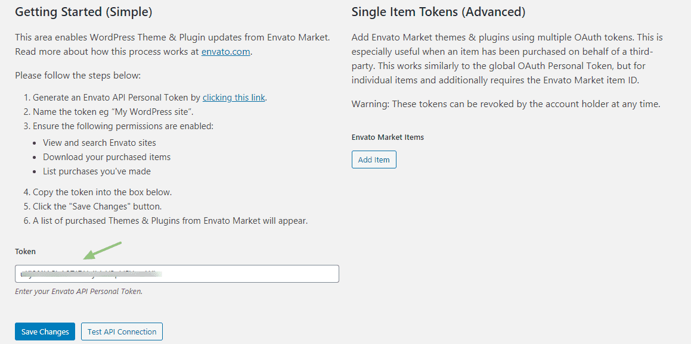This screenshot has width=691, height=344.
Task: Select the Single Item Tokens (Advanced) heading
Action: click(438, 12)
